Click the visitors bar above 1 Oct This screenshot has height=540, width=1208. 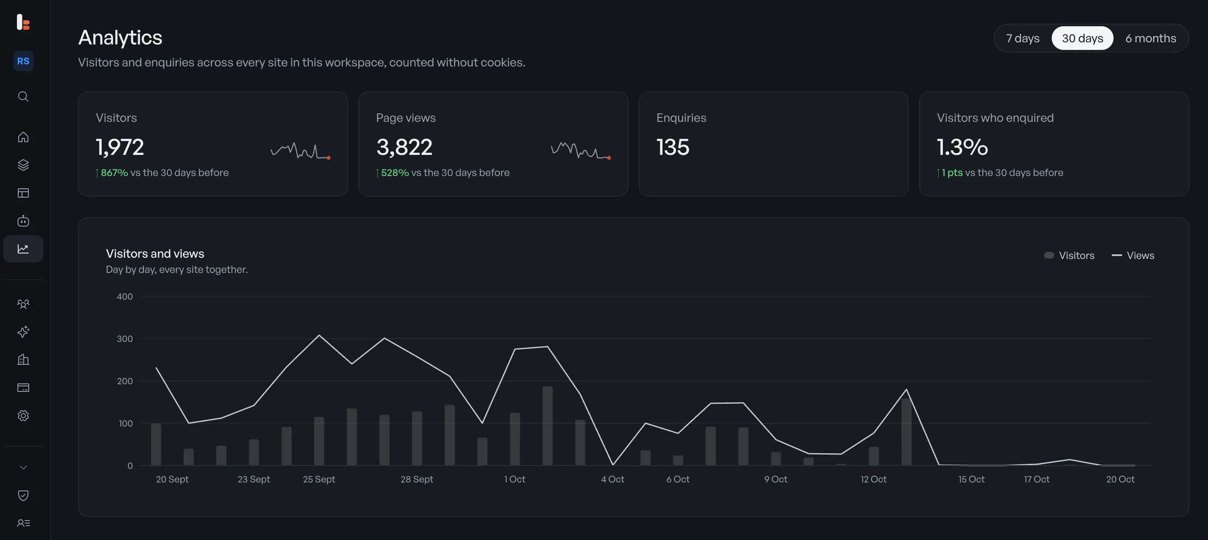pyautogui.click(x=515, y=439)
